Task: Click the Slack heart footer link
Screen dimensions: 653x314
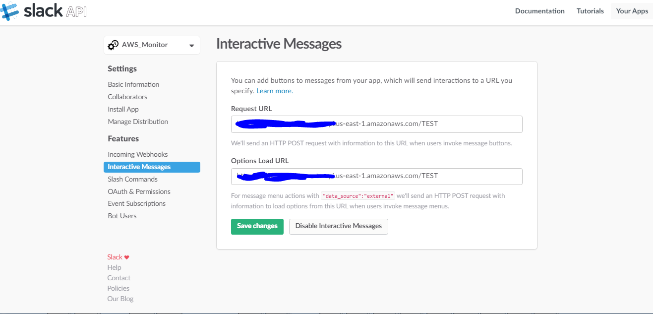Action: (x=118, y=257)
